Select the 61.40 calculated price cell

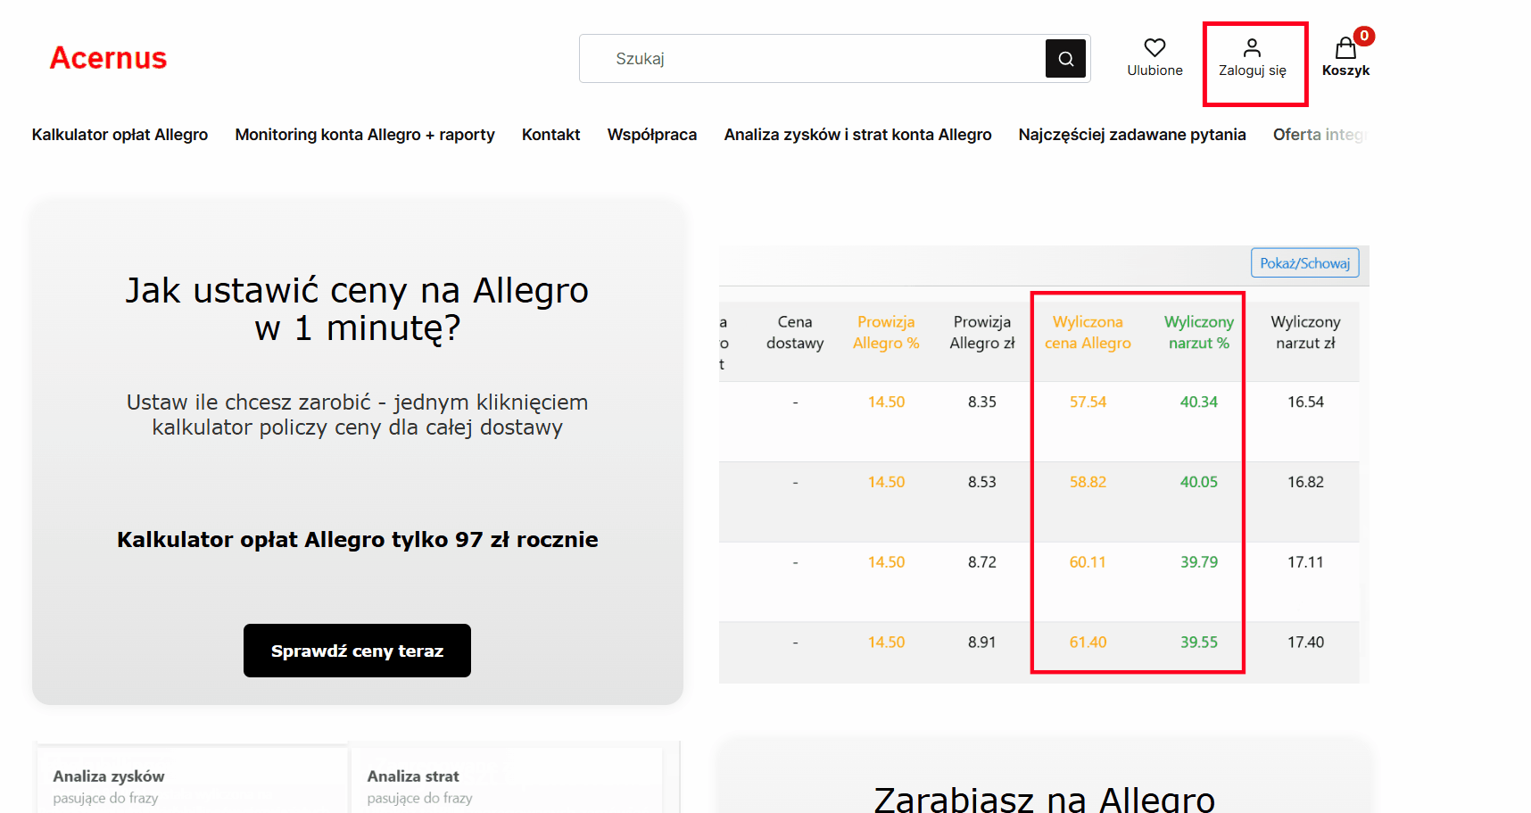click(1088, 643)
